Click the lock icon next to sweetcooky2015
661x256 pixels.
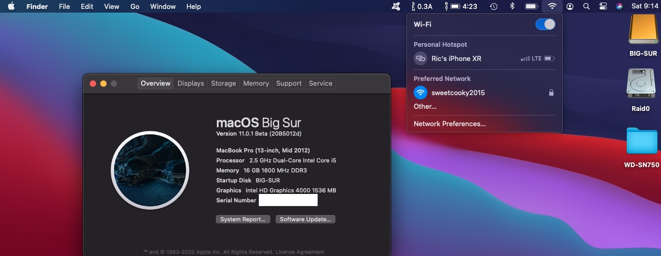point(551,93)
